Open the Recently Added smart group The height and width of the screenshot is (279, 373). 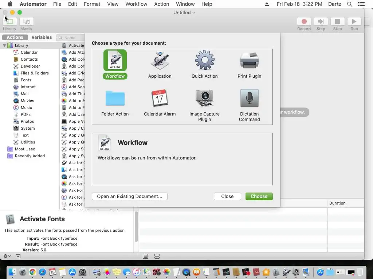click(x=30, y=155)
